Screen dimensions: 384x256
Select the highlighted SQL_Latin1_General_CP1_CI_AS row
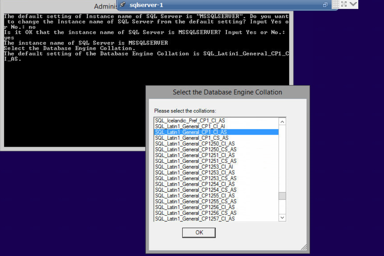216,132
